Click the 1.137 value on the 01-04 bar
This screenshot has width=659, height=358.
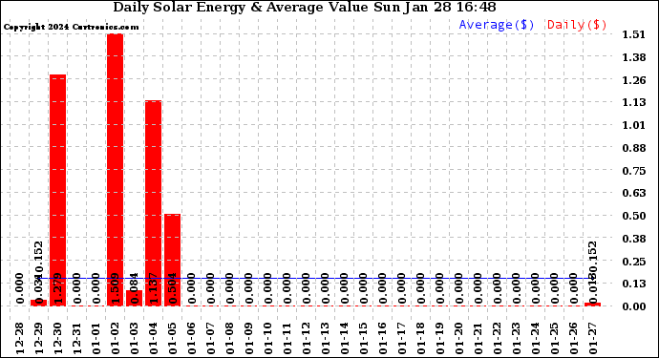(154, 288)
